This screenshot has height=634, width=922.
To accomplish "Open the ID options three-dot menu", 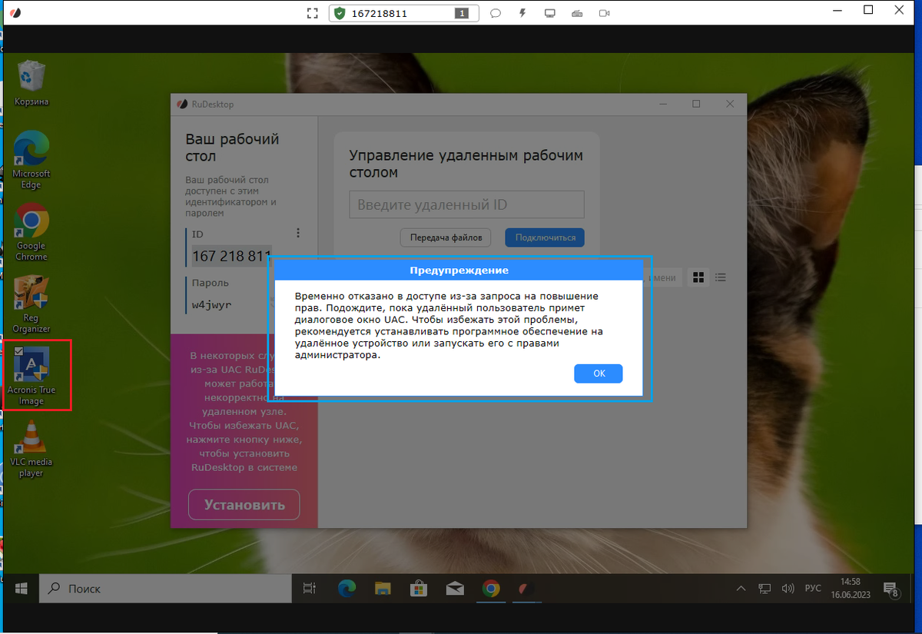I will [298, 233].
